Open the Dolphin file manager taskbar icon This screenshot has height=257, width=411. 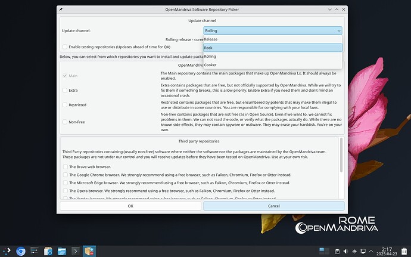point(62,251)
